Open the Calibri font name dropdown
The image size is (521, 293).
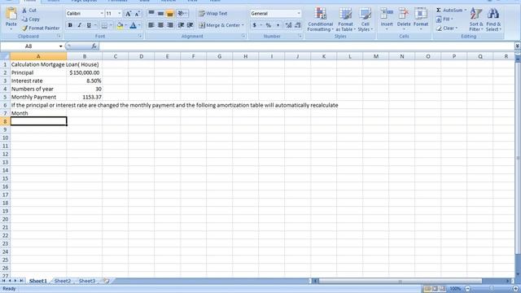102,14
